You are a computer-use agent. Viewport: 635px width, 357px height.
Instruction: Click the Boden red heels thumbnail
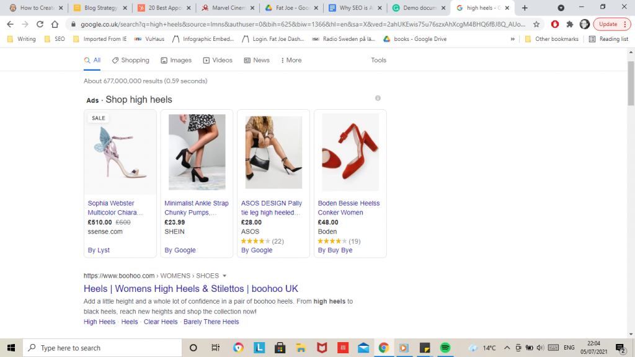[x=350, y=152]
